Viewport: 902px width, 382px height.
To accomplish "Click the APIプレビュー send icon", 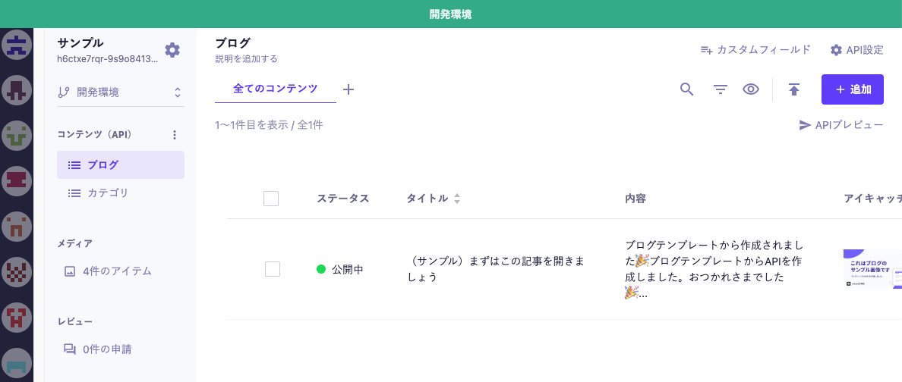I will [x=806, y=125].
